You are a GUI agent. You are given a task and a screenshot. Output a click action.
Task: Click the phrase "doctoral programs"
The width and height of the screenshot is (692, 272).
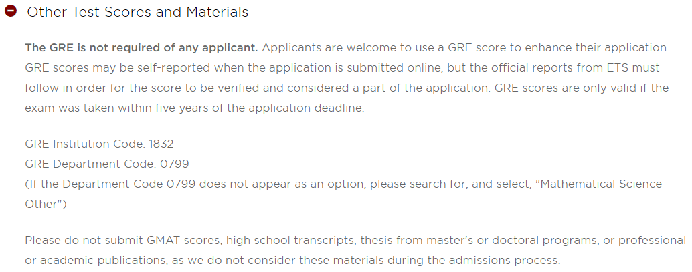click(510, 240)
